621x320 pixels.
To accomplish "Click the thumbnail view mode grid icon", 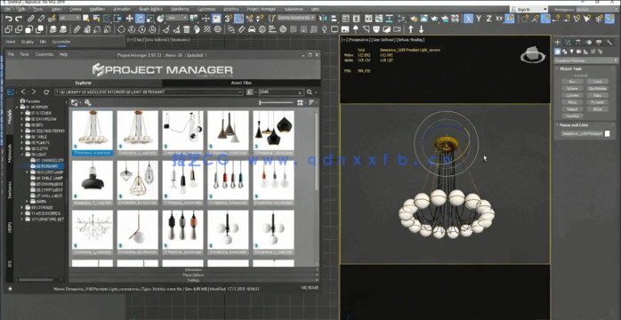I will coord(300,102).
